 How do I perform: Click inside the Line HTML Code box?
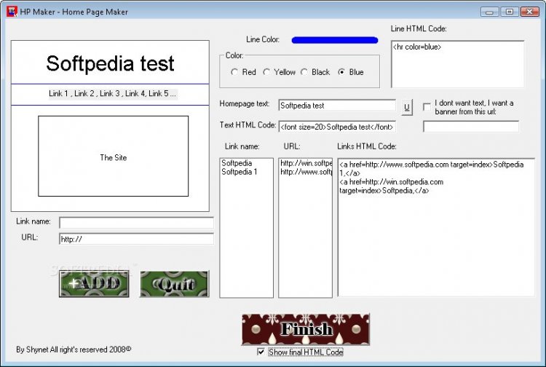(x=457, y=64)
